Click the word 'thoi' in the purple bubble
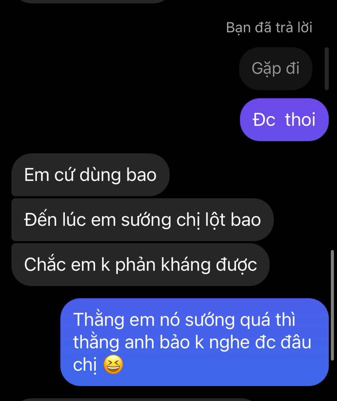337x401 pixels. 300,119
